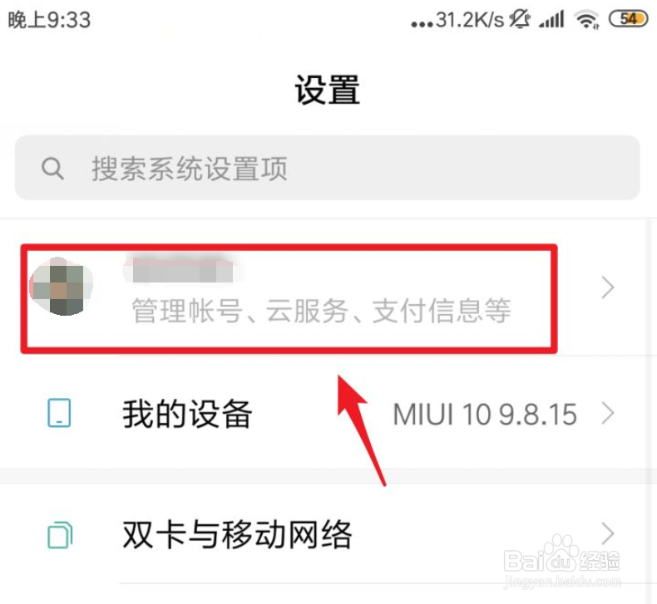Tap dual SIM cards icon

60,534
